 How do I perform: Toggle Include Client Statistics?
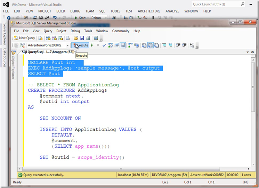tap(136, 45)
